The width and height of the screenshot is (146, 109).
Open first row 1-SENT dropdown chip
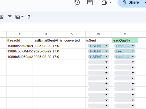(99, 46)
